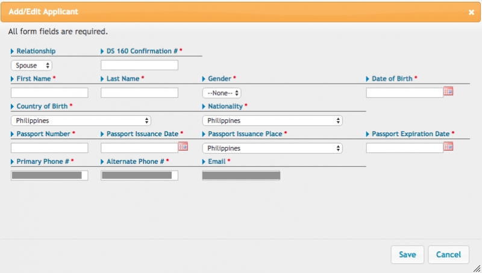Open the Nationality dropdown
The height and width of the screenshot is (273, 482).
coord(272,121)
